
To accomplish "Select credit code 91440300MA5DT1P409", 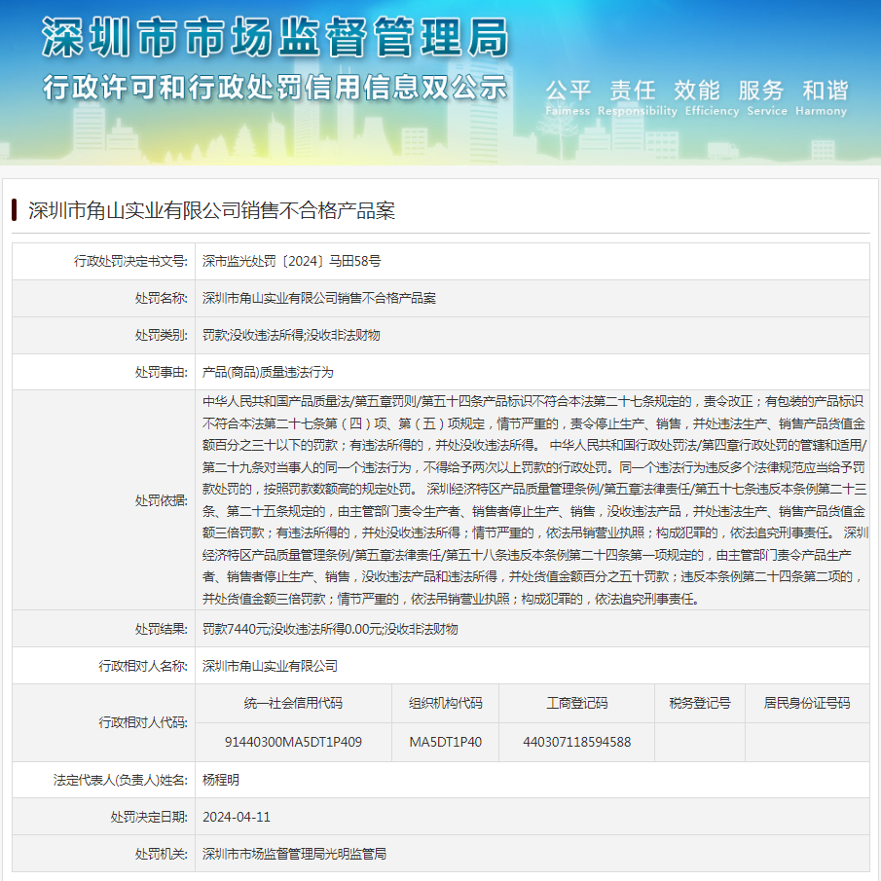I will (x=293, y=742).
